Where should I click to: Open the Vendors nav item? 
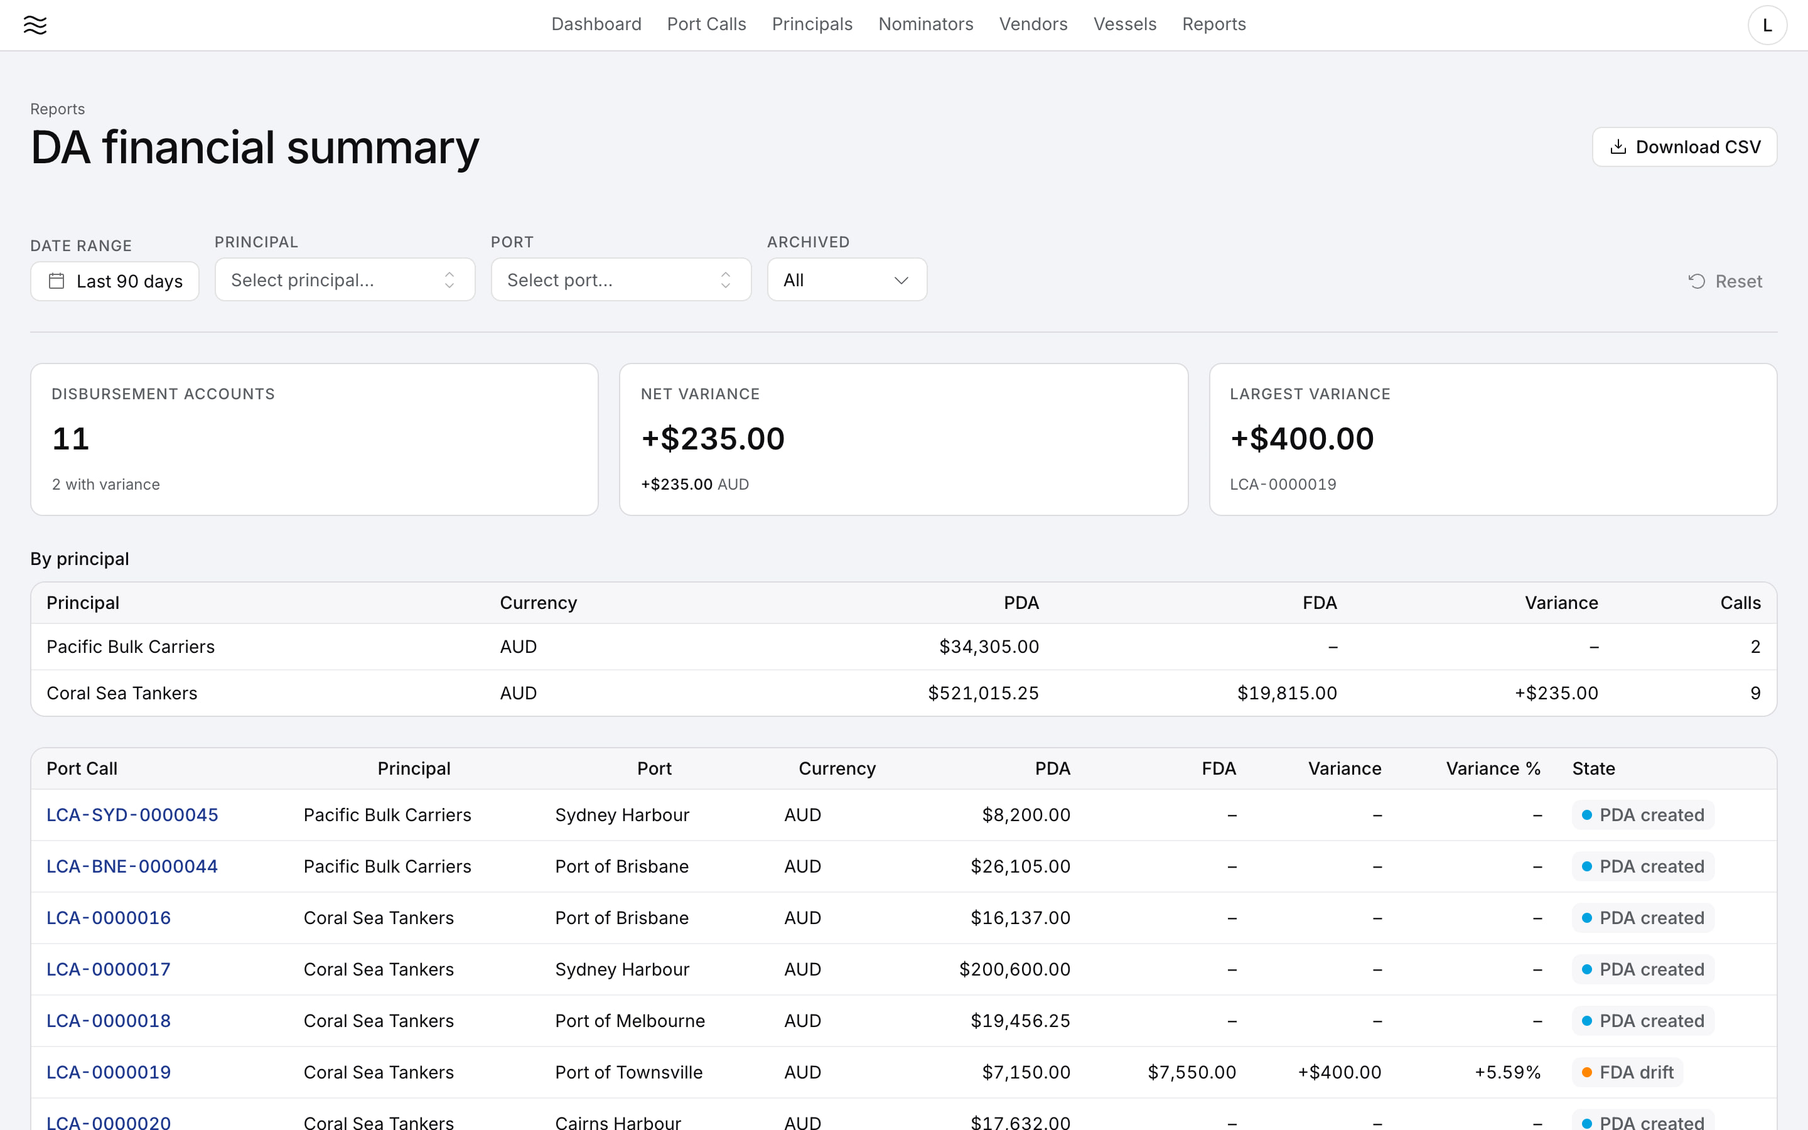(x=1033, y=24)
